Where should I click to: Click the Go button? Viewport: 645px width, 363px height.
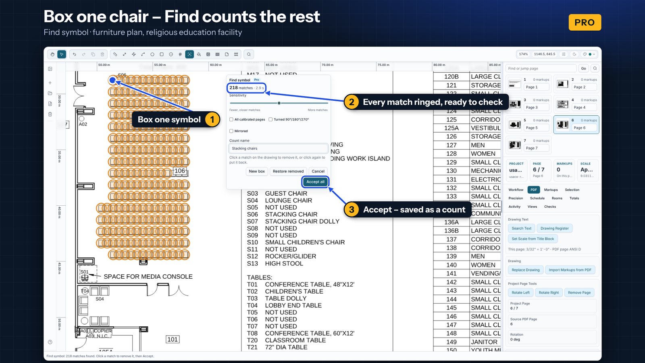(583, 68)
